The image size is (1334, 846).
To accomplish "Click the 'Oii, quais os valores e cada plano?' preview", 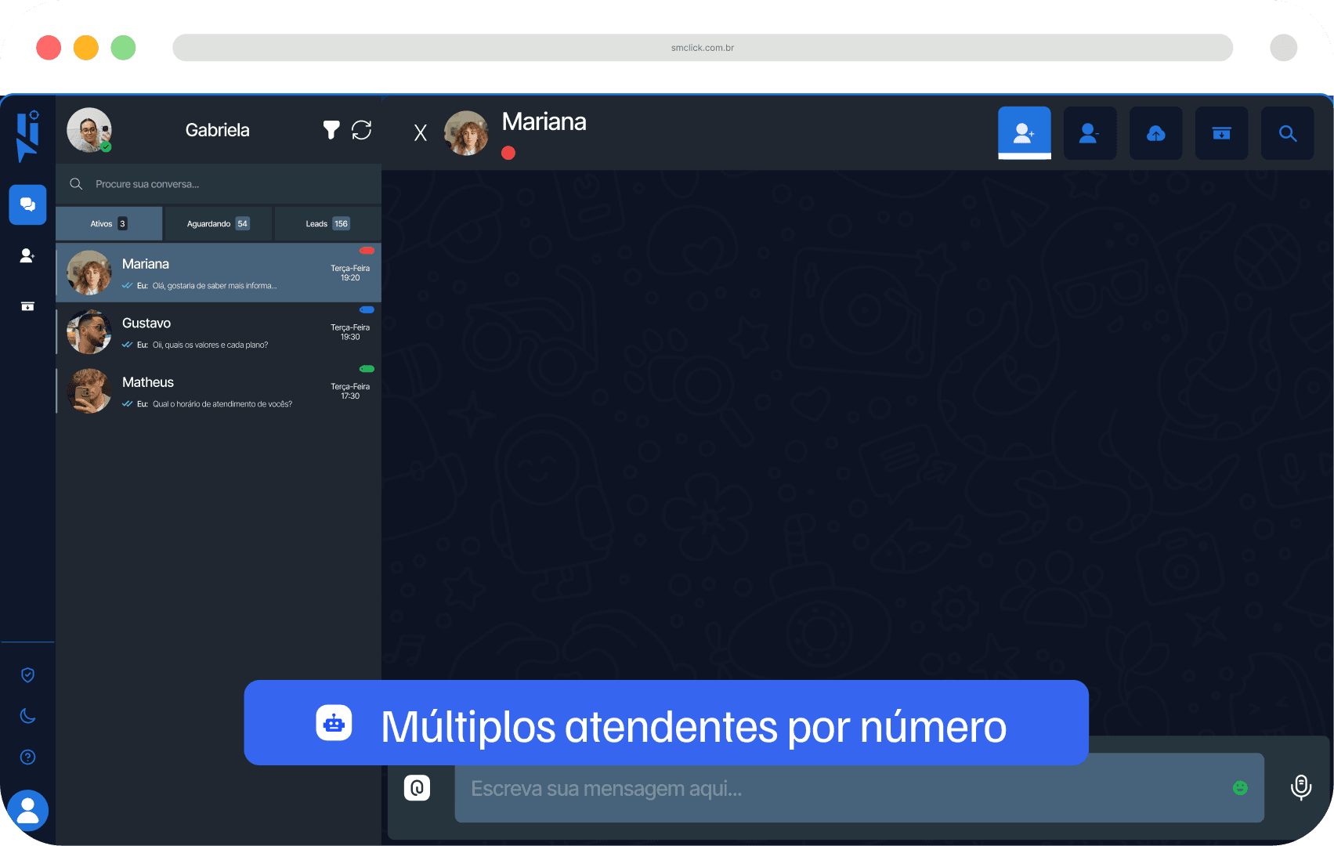I will 210,345.
